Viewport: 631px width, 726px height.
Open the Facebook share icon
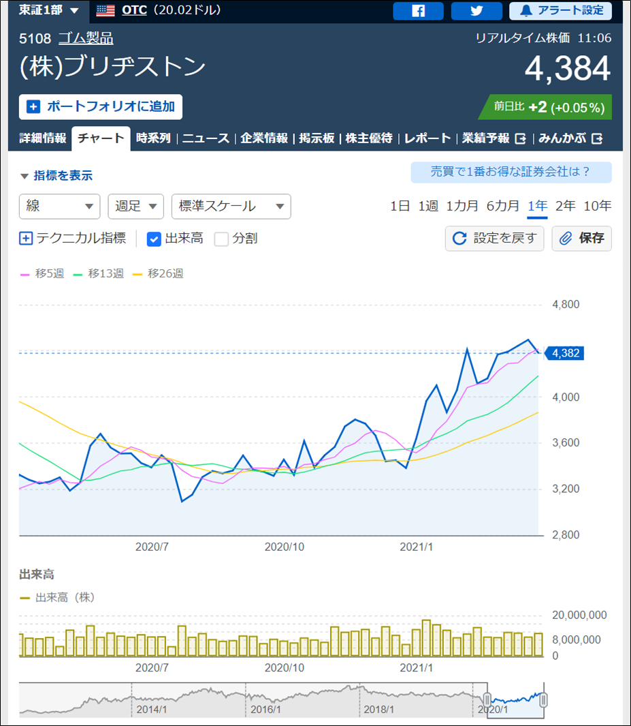point(417,11)
